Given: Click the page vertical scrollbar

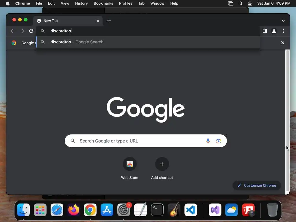Looking at the screenshot, I should click(287, 121).
